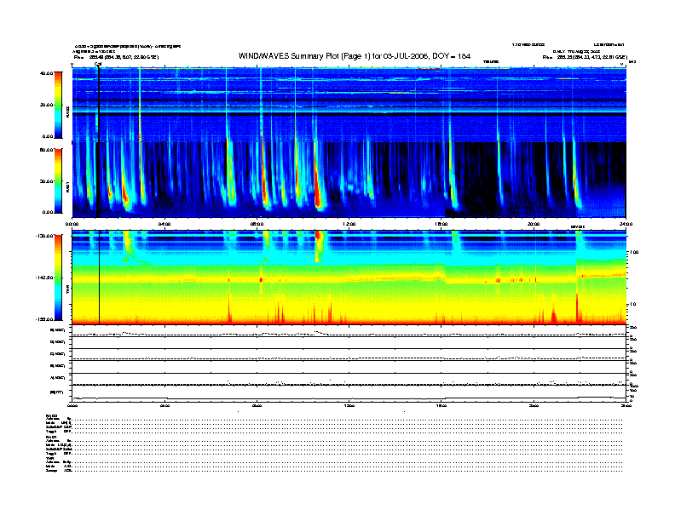
Task: Click the 20:00 tick label below RAD1 spectrogram
Action: pos(534,224)
